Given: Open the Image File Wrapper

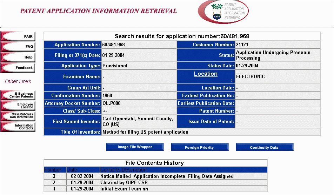Looking at the screenshot, I should click(135, 147).
